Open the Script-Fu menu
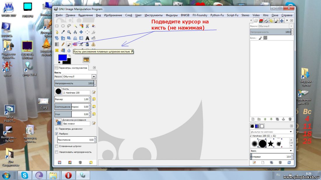 point(232,15)
